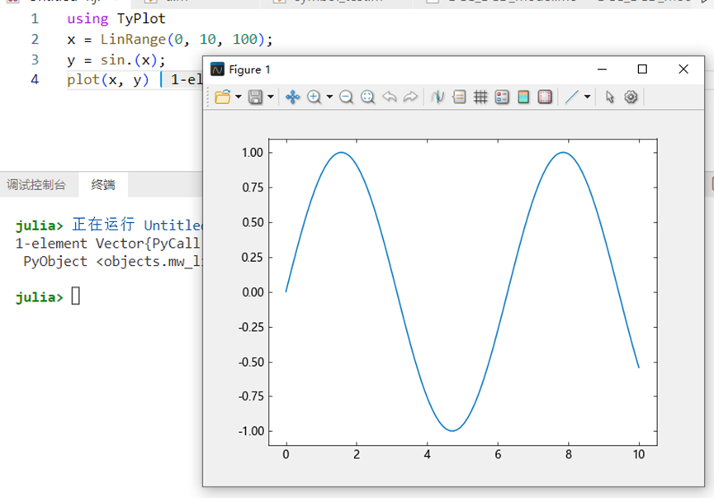Enable the data cursor tool

point(437,97)
